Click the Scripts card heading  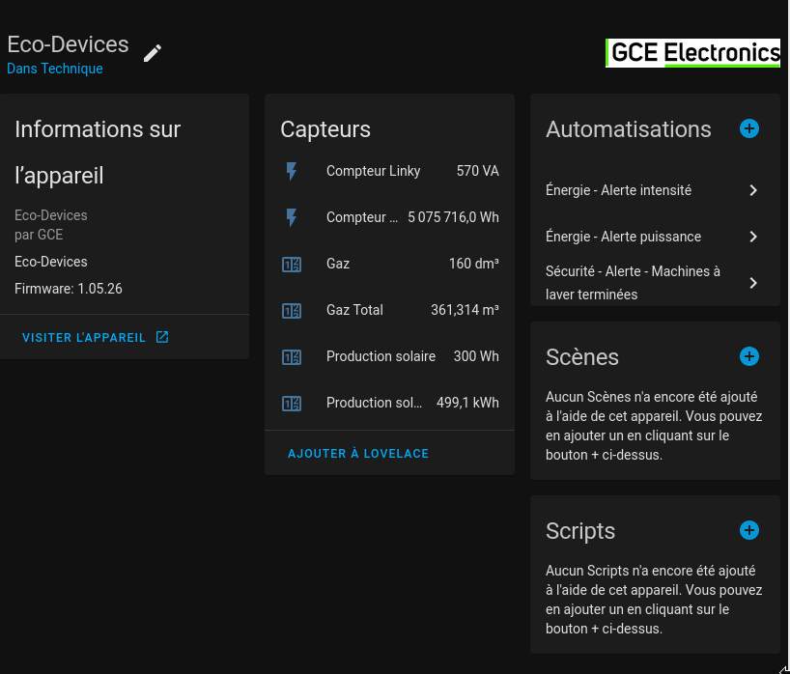pos(580,531)
